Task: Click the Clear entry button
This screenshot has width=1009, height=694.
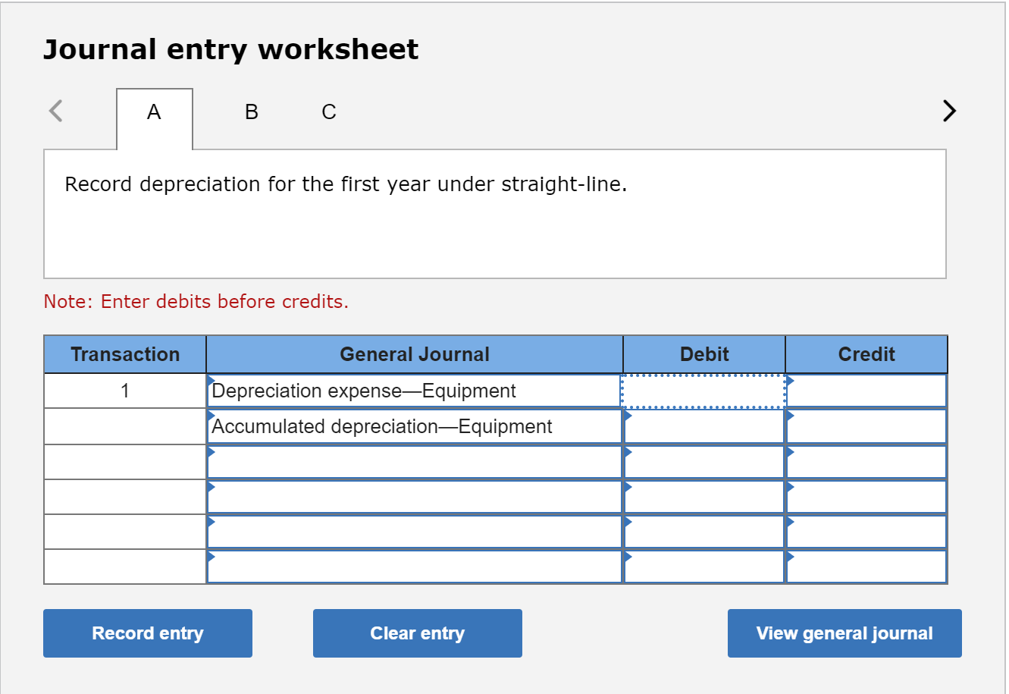Action: pos(417,633)
